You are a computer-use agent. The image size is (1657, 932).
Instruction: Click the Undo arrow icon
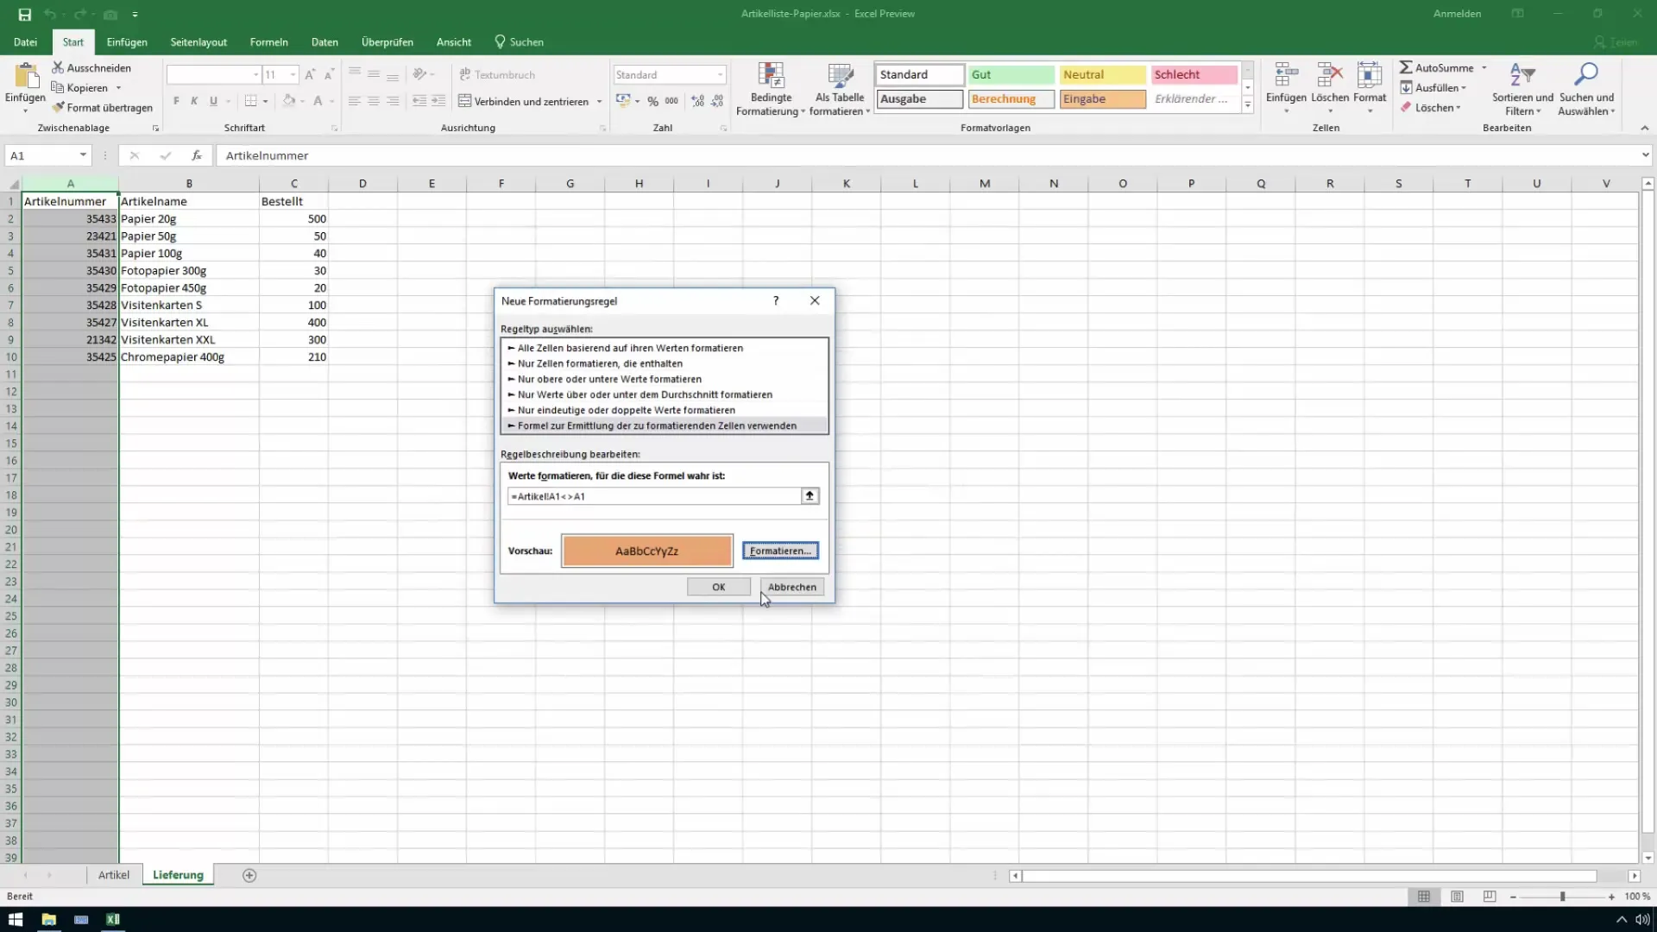[50, 15]
